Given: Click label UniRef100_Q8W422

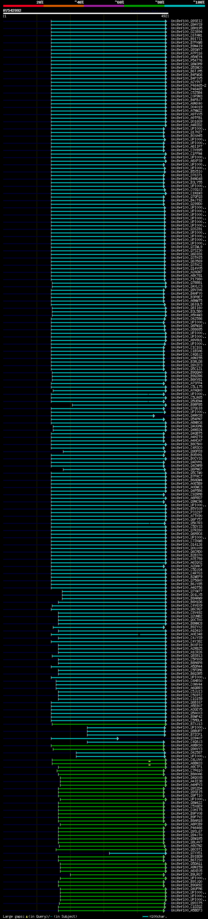Looking at the screenshot, I should [x=186, y=803].
